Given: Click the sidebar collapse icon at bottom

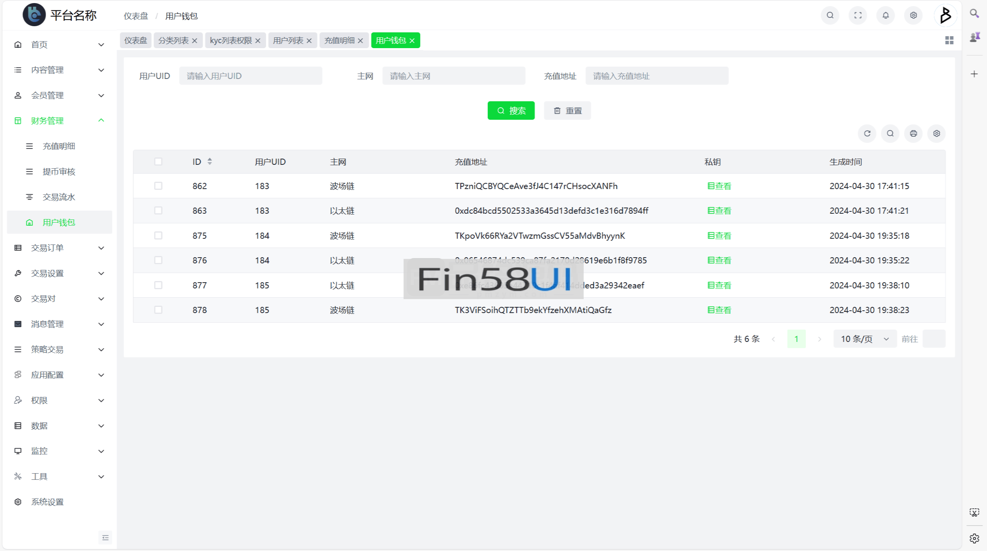Looking at the screenshot, I should pyautogui.click(x=105, y=538).
